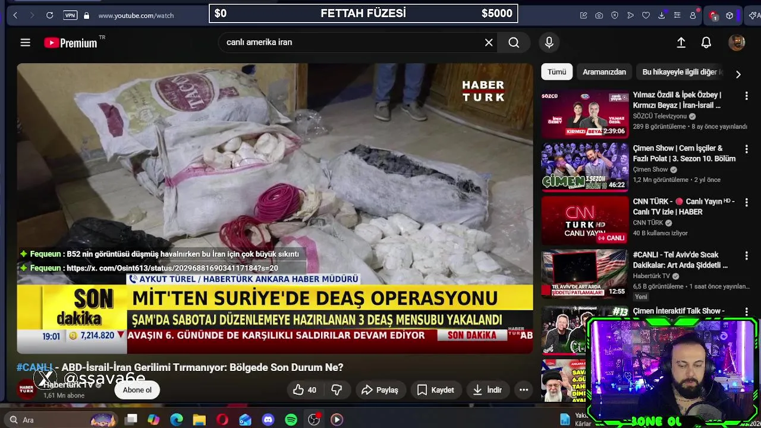Viewport: 761px width, 428px height.
Task: Open Opera browser from the taskbar
Action: click(x=222, y=420)
